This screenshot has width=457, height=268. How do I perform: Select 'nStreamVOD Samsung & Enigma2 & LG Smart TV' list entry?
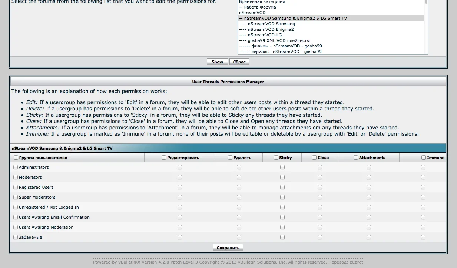tap(331, 18)
